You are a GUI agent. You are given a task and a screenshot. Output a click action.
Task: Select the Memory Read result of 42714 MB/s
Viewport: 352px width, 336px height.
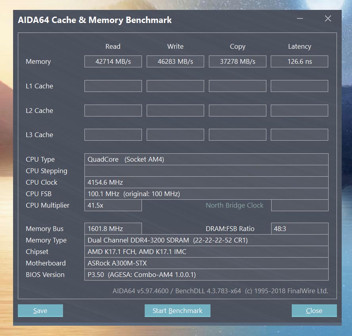tap(113, 61)
